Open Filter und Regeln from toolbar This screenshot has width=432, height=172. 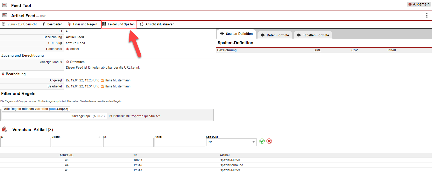click(83, 24)
